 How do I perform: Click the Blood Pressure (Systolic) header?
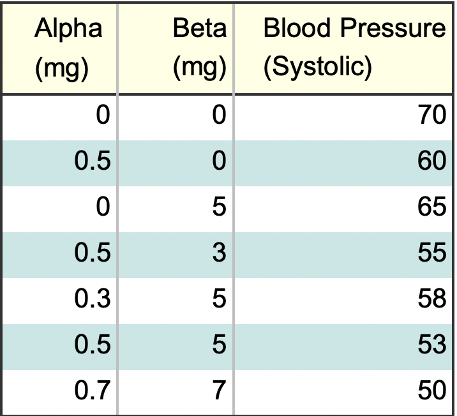[354, 48]
